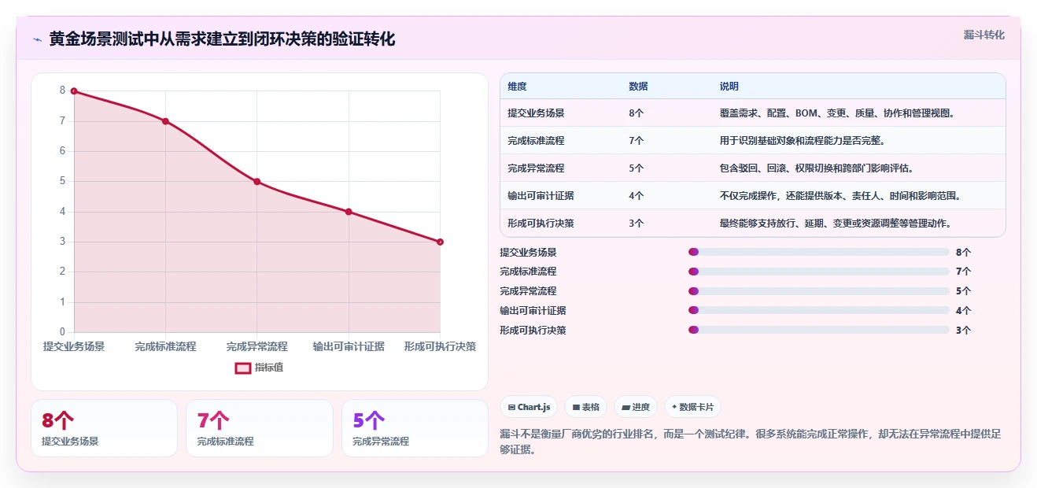1037x488 pixels.
Task: Click the 完成异常流程 progress bar
Action: [x=819, y=291]
